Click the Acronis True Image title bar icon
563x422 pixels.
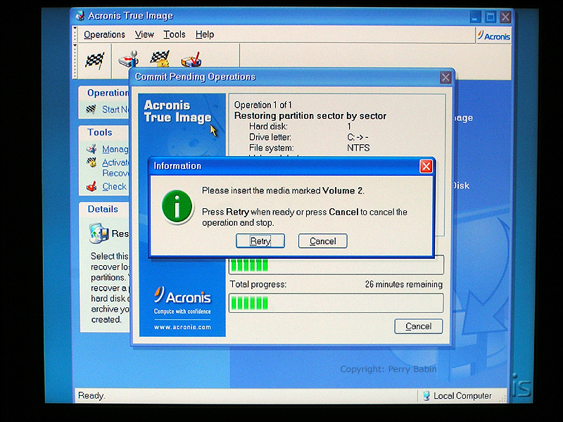pos(80,15)
